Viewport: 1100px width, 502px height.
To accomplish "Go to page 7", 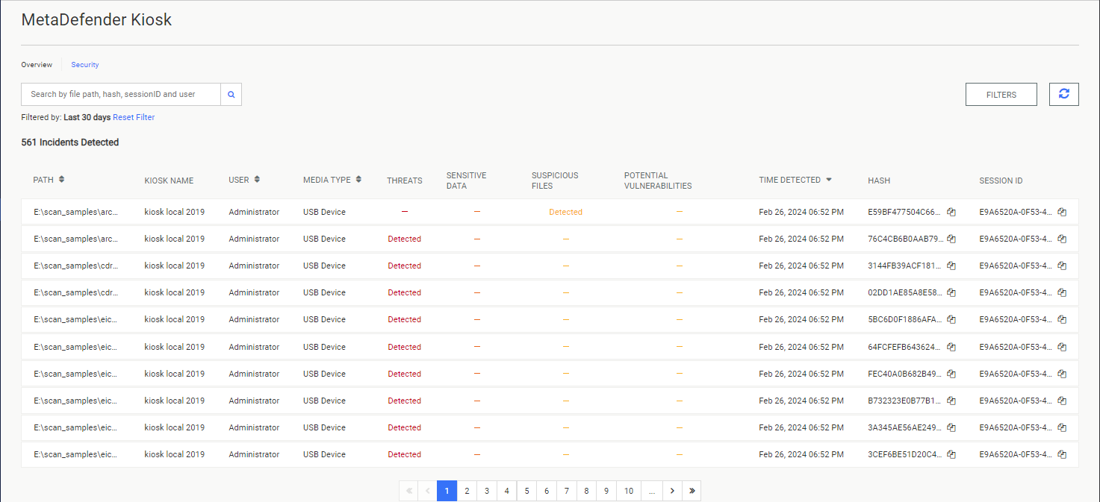I will point(567,491).
